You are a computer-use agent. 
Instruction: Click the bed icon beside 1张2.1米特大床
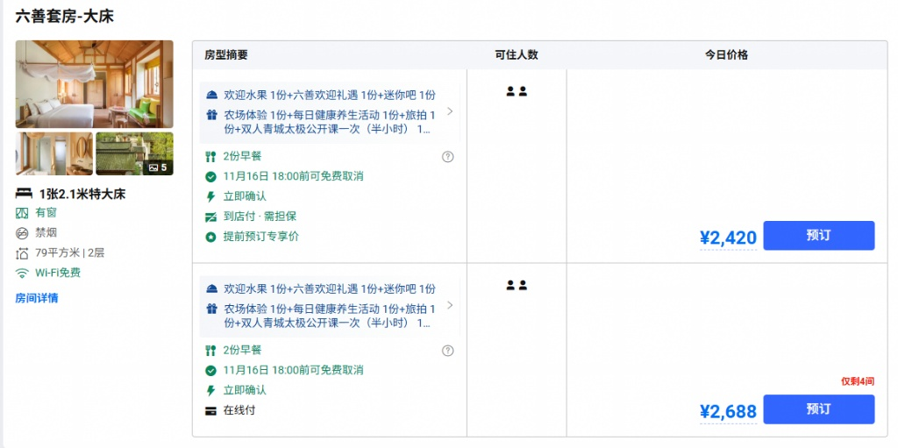click(24, 194)
